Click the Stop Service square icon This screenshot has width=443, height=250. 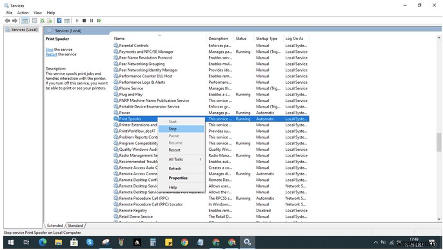(x=84, y=21)
